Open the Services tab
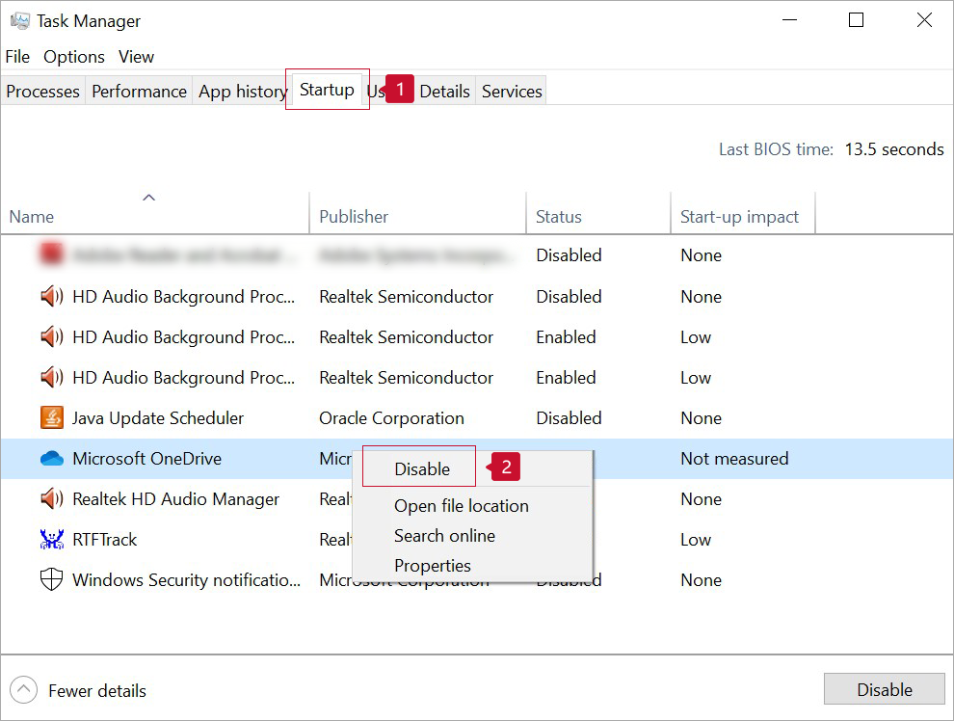954x721 pixels. click(x=512, y=92)
